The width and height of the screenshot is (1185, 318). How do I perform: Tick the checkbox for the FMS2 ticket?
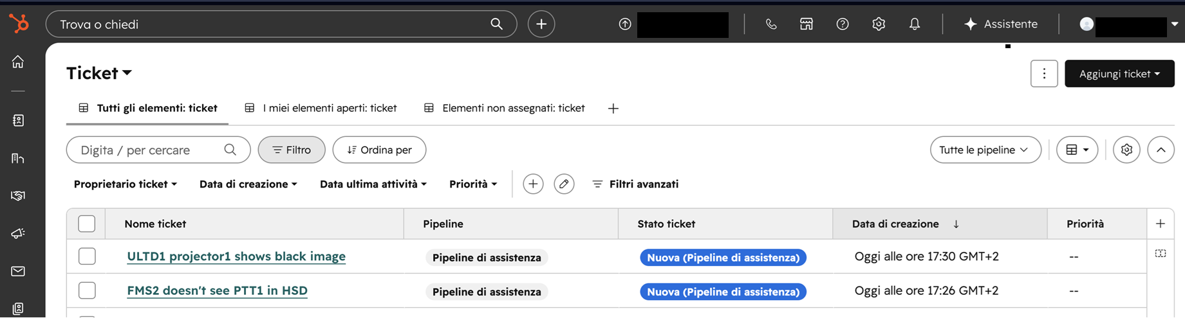pos(87,290)
